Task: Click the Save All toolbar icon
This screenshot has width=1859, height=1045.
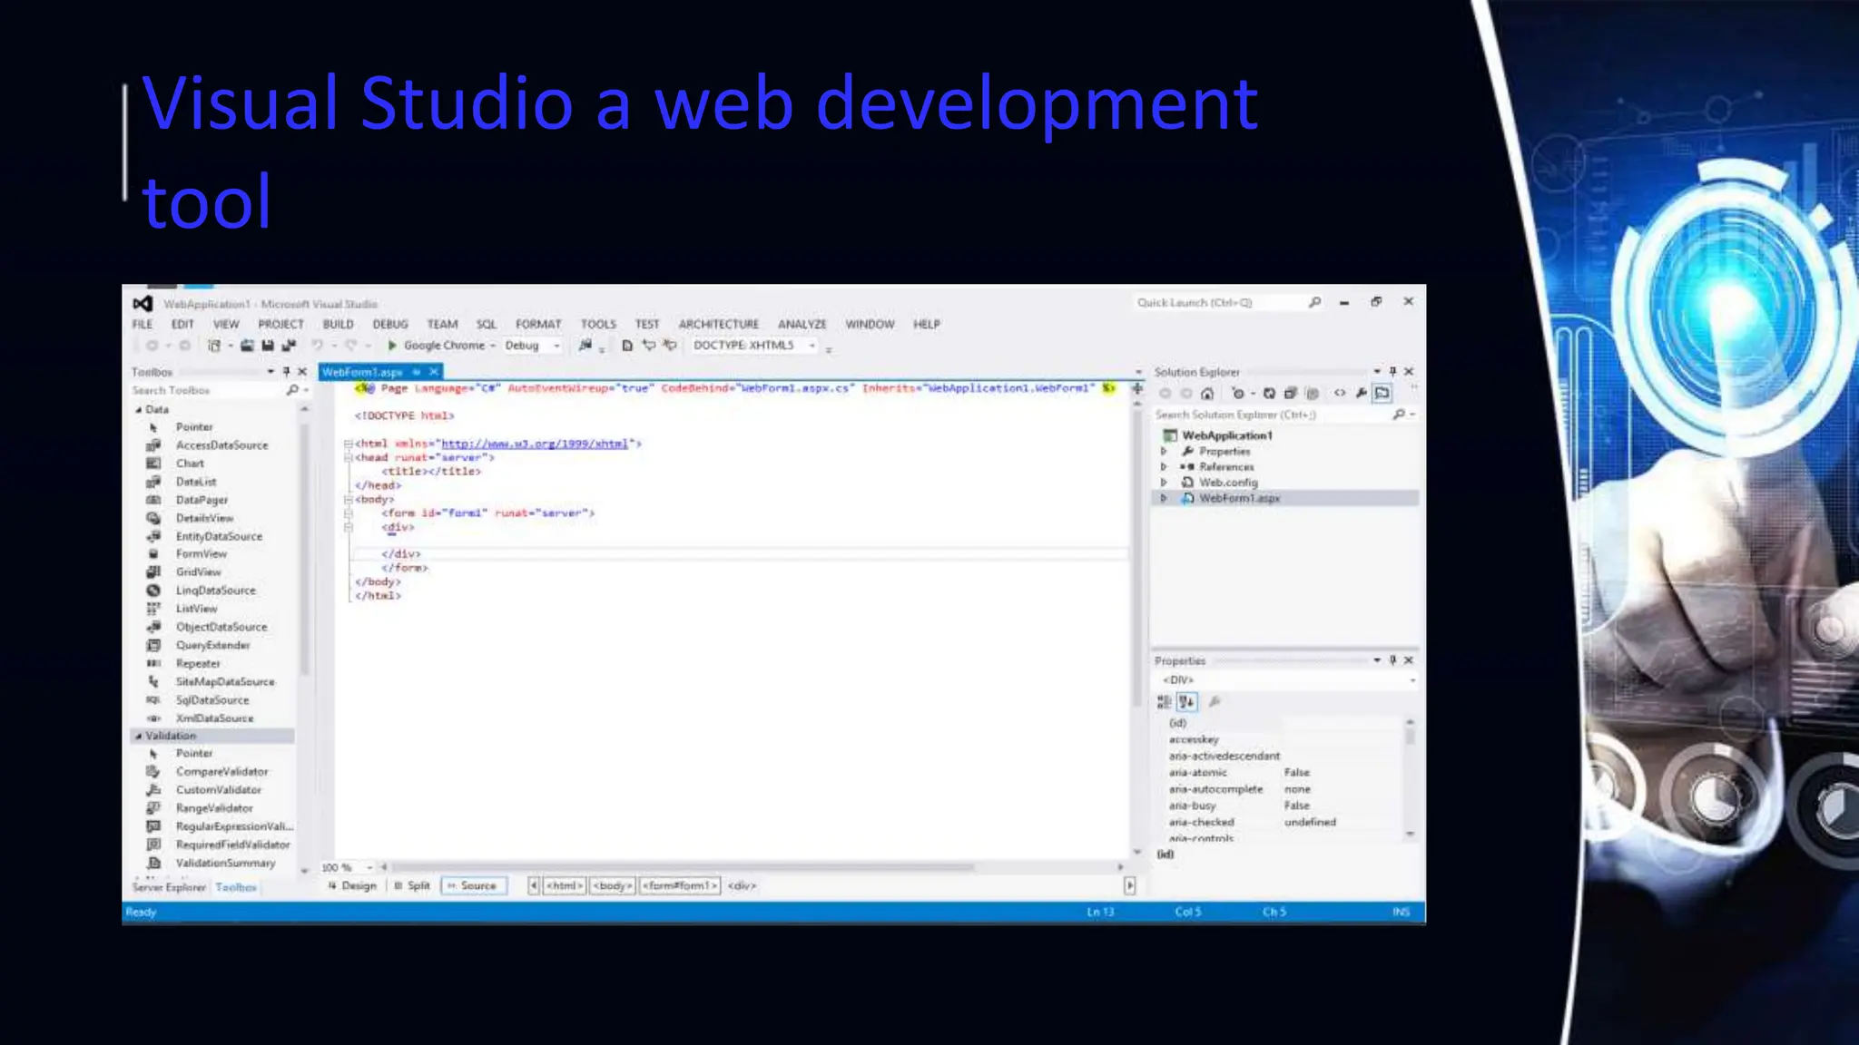Action: tap(289, 346)
